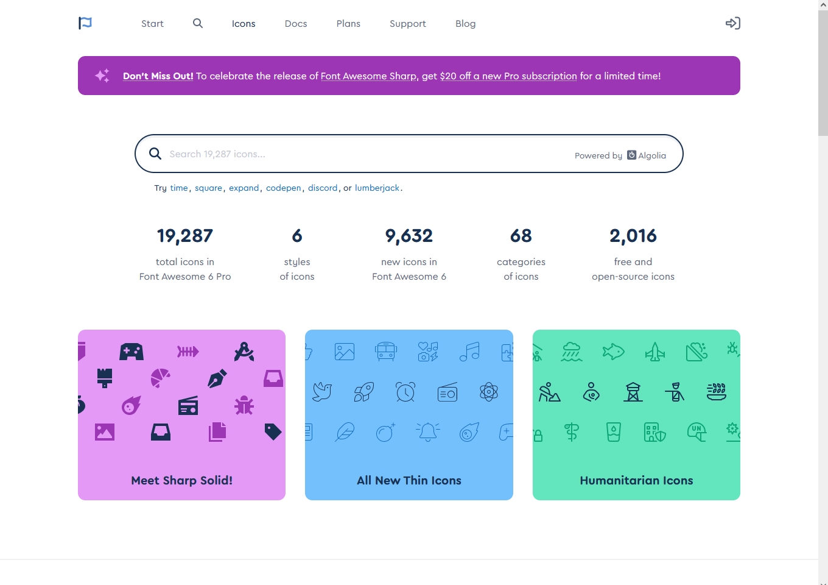Image resolution: width=828 pixels, height=585 pixels.
Task: Try the "time" search suggestion
Action: [179, 188]
